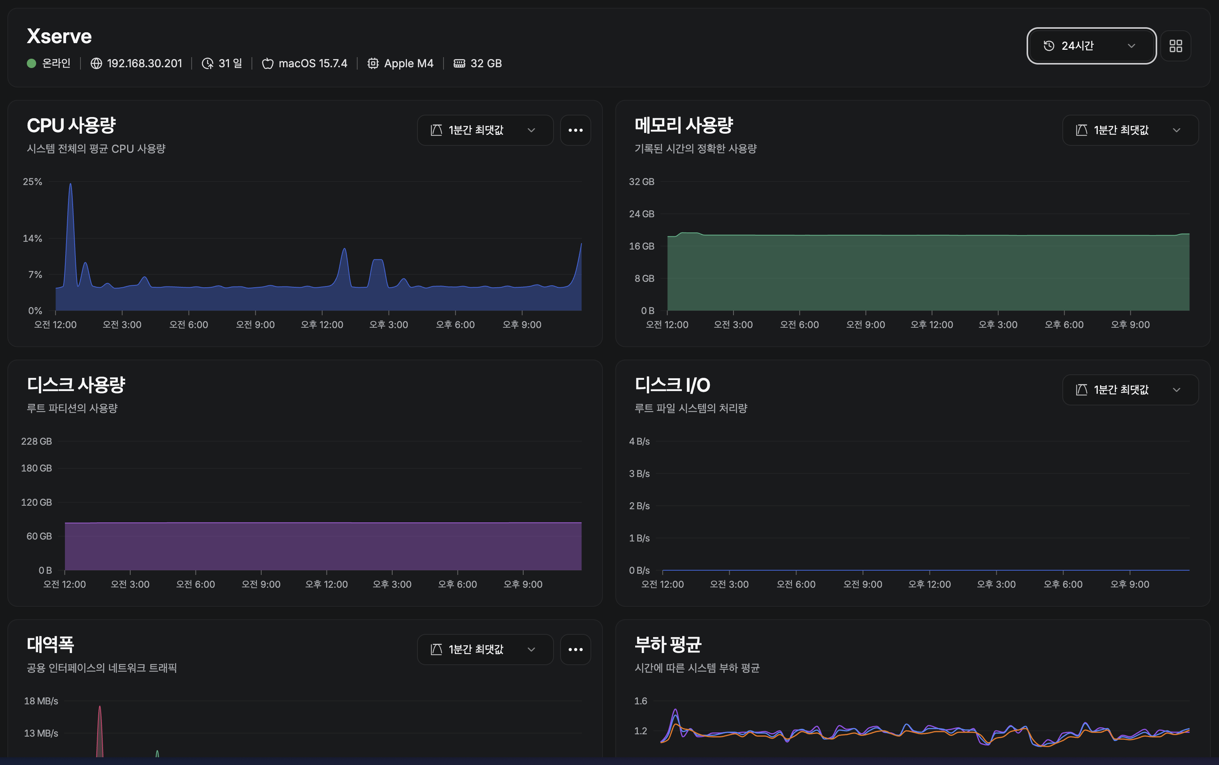Click the 32 GB memory icon
Image resolution: width=1219 pixels, height=765 pixels.
pyautogui.click(x=459, y=63)
